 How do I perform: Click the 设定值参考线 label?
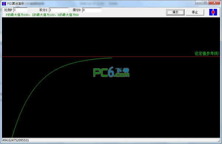(x=207, y=54)
